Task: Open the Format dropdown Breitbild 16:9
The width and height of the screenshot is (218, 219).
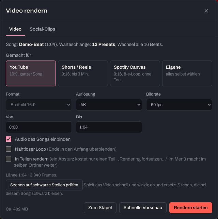Action: [39, 105]
